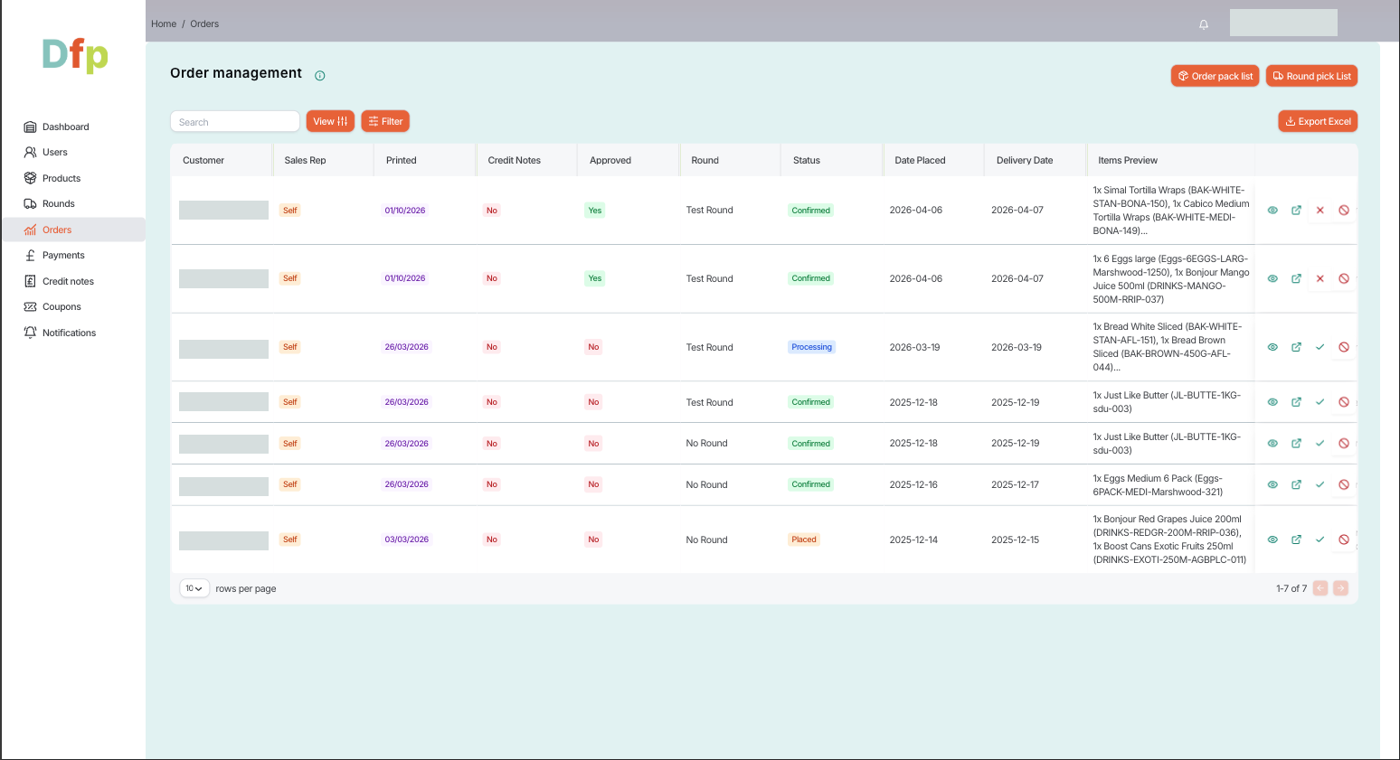Open the rows per page dropdown

tap(194, 588)
